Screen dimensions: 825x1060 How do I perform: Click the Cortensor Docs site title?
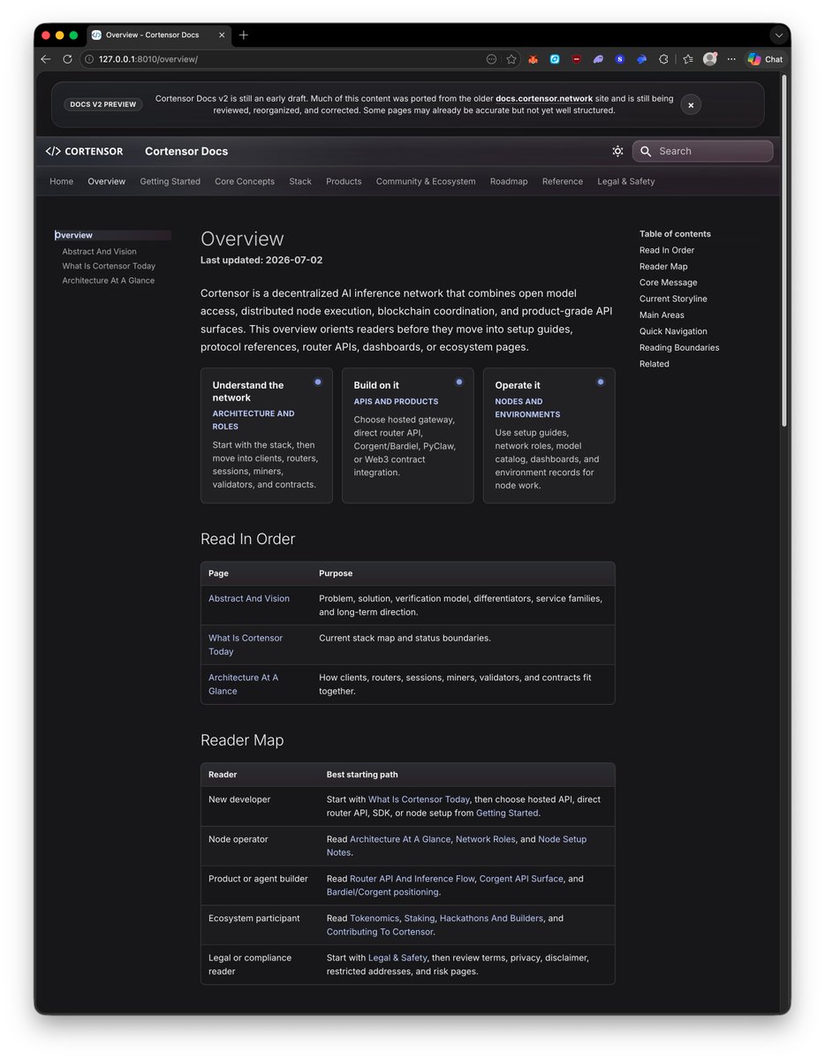[186, 151]
